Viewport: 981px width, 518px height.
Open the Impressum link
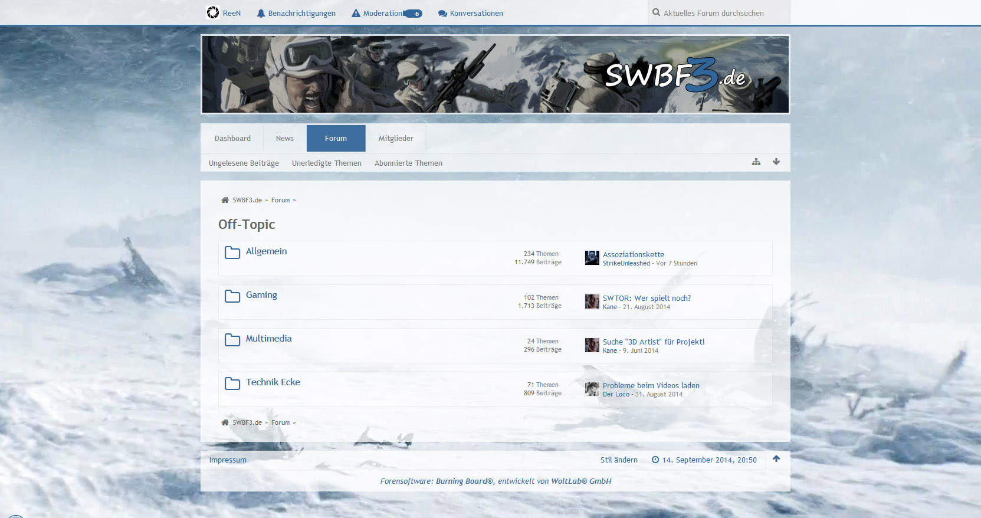(228, 460)
